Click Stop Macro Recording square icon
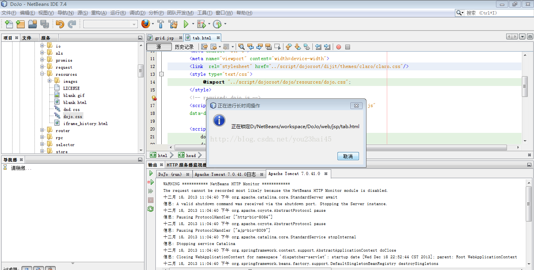The image size is (534, 270). point(348,47)
